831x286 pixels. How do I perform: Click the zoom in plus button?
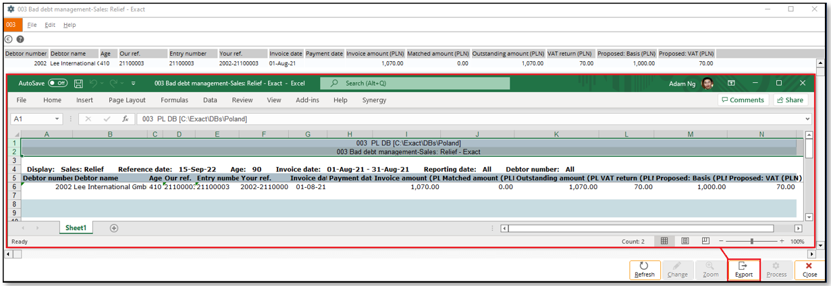(x=782, y=241)
